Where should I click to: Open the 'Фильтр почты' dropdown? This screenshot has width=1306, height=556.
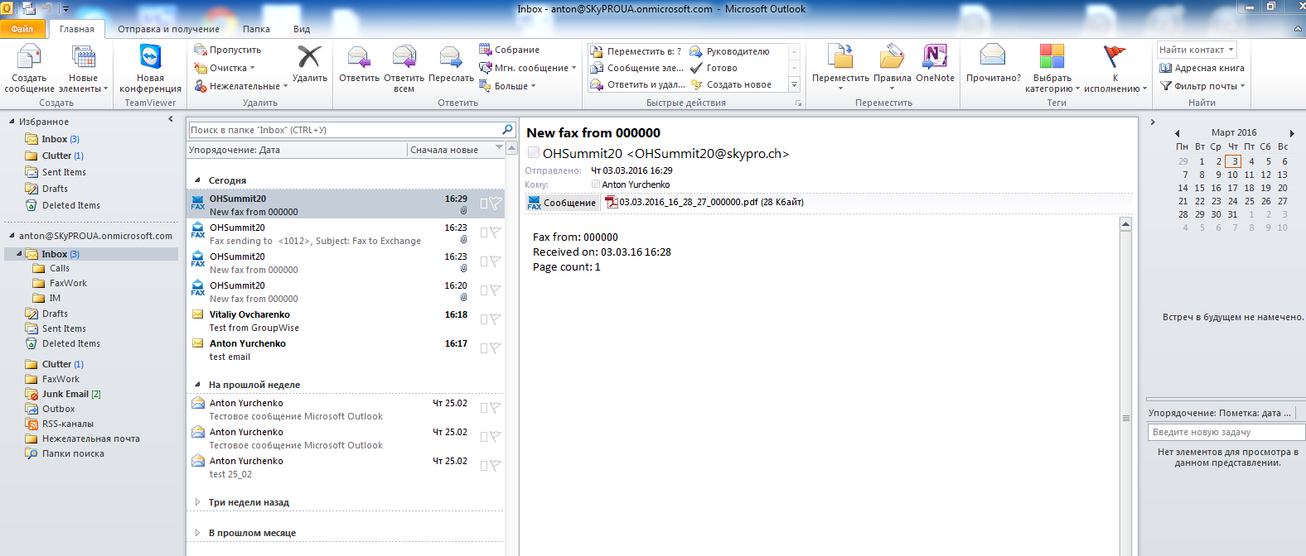pos(1202,86)
